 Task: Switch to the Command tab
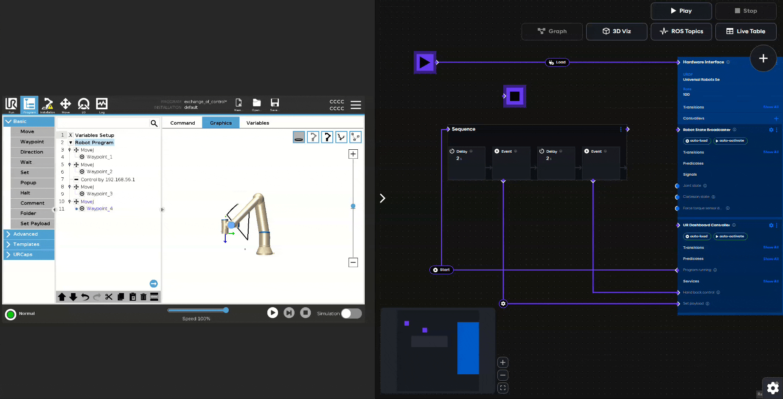coord(182,123)
